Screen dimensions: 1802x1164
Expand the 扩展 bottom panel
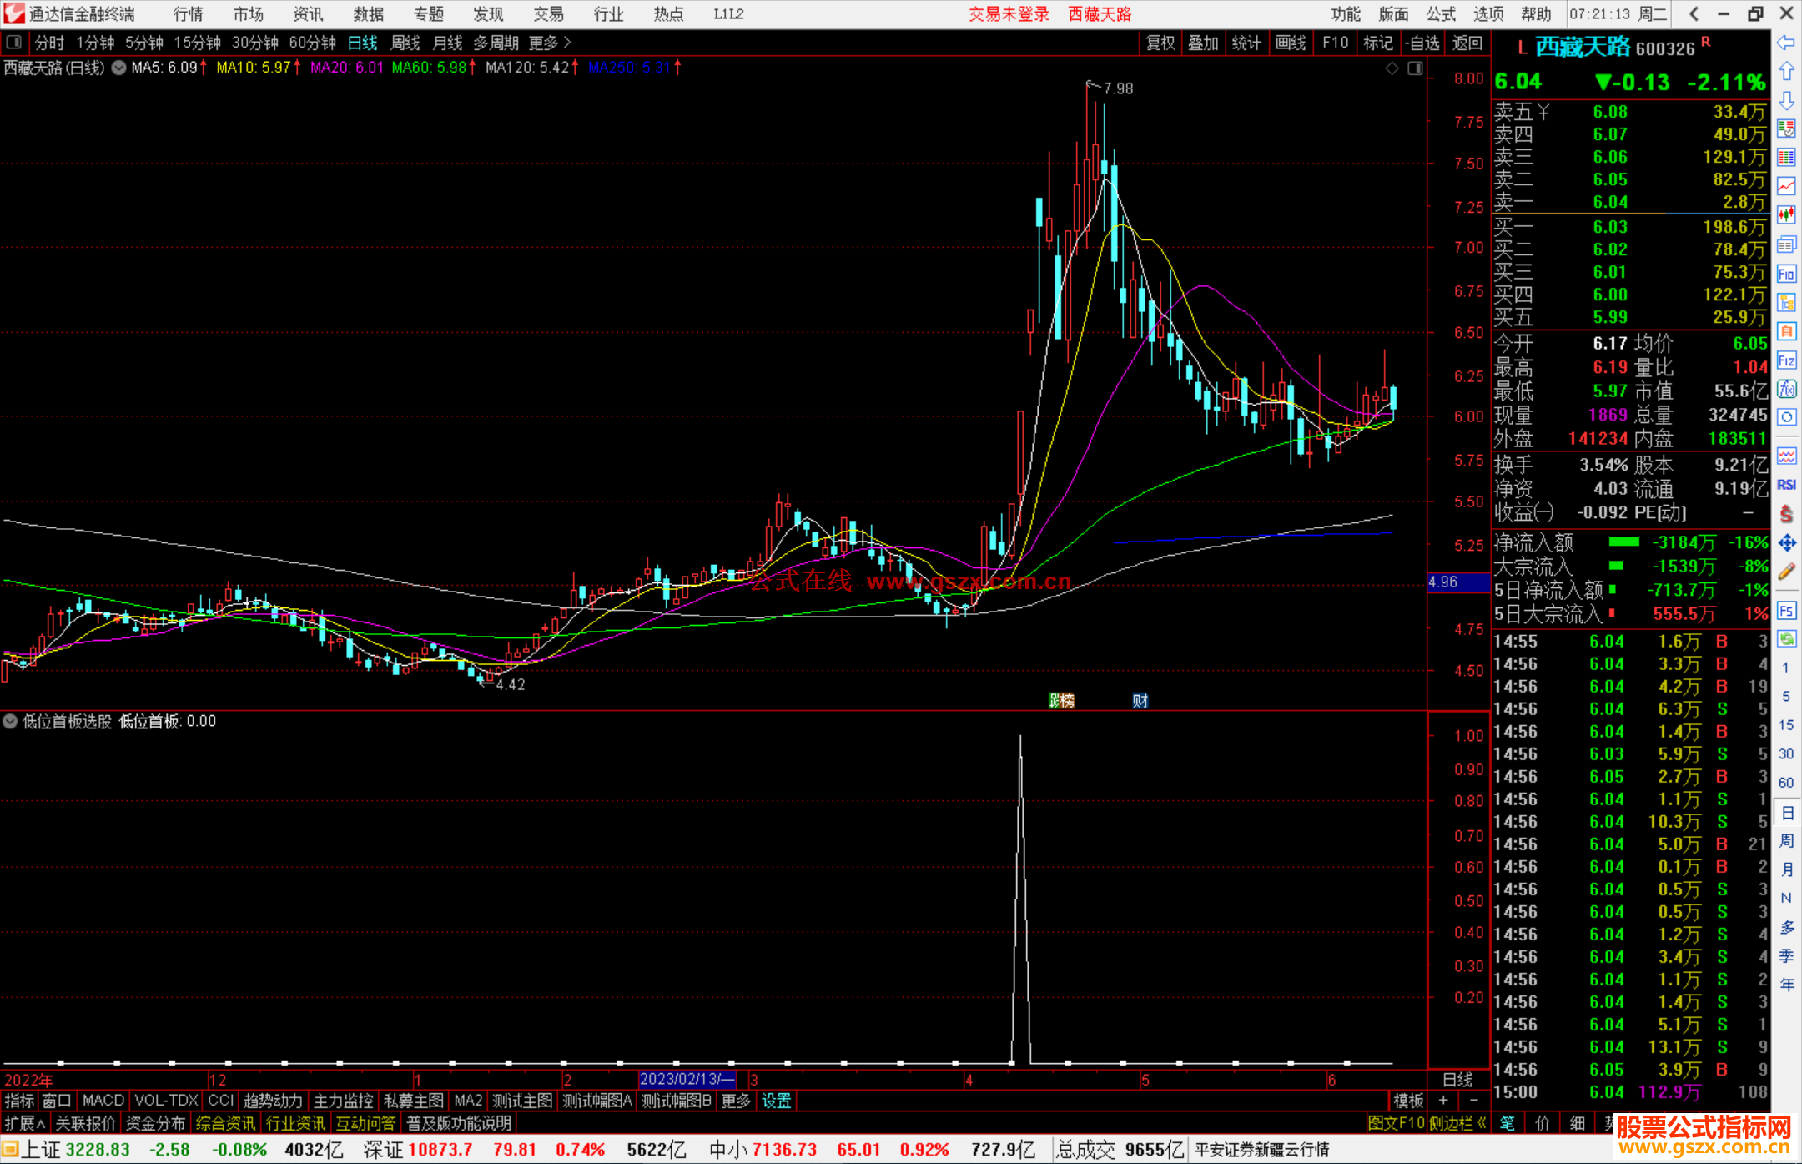coord(25,1123)
